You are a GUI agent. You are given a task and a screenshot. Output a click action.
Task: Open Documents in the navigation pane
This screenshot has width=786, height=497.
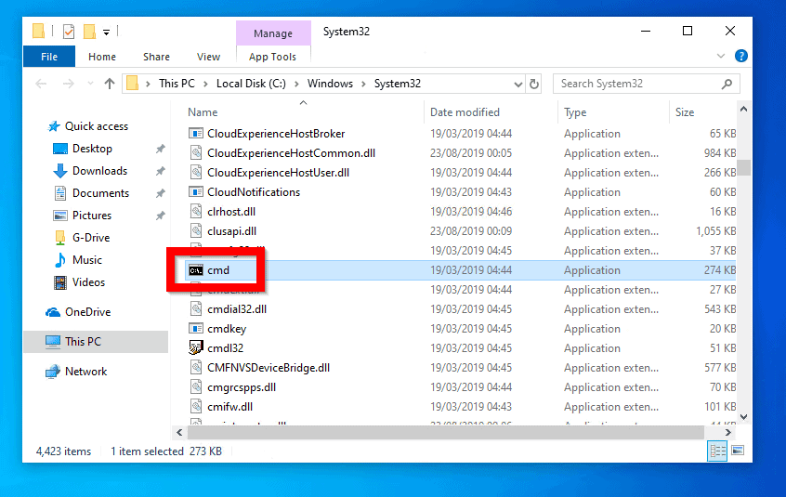coord(100,193)
